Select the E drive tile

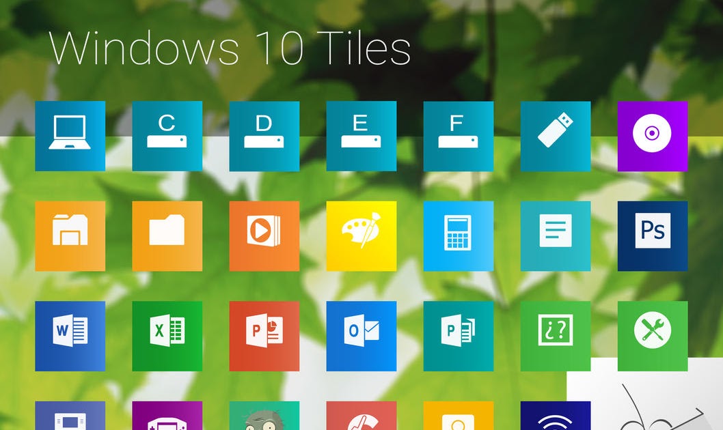pos(361,136)
